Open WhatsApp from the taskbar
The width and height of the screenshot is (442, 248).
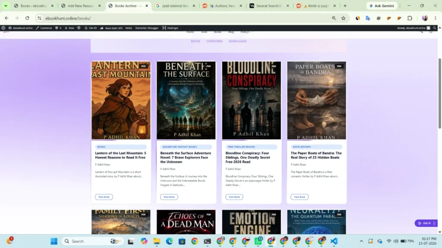click(258, 241)
